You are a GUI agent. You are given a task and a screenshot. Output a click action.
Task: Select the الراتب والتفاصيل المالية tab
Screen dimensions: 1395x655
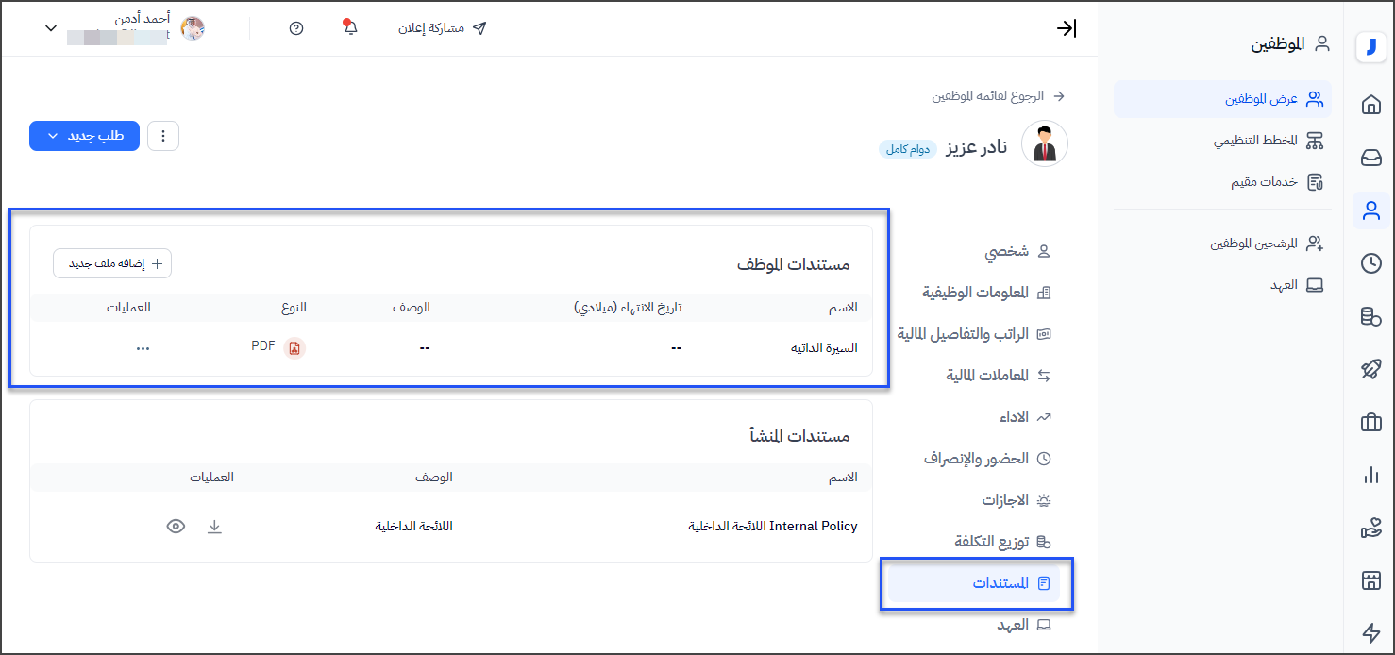click(973, 334)
